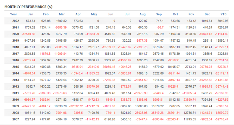Click the YTD column header

point(224,14)
